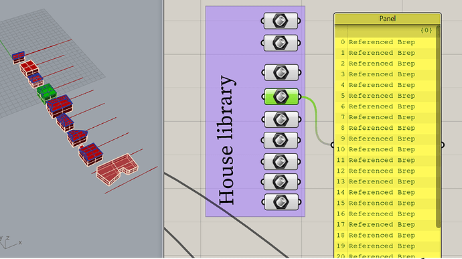This screenshot has width=462, height=259.
Task: Click the Panel title bar
Action: tap(388, 19)
